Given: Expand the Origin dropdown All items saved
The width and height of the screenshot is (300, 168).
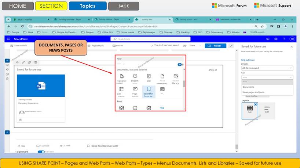Looking at the screenshot, I should [267, 68].
